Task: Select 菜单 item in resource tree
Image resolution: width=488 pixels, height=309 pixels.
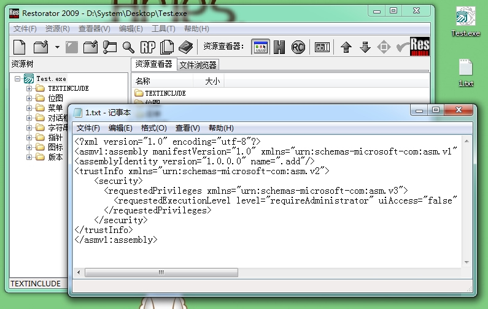Action: tap(55, 108)
